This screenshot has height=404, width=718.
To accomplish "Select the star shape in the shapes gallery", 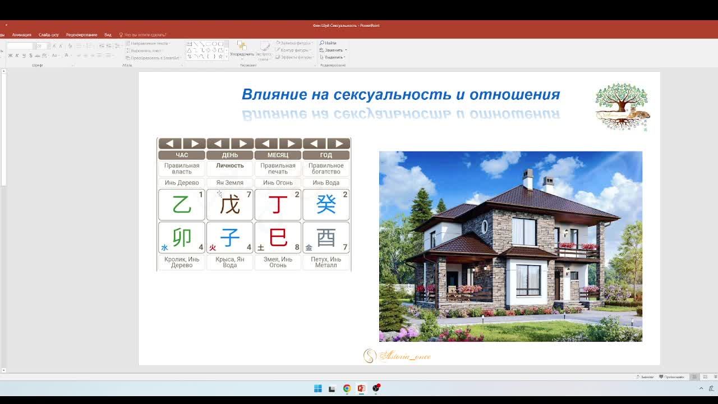I will click(x=220, y=57).
